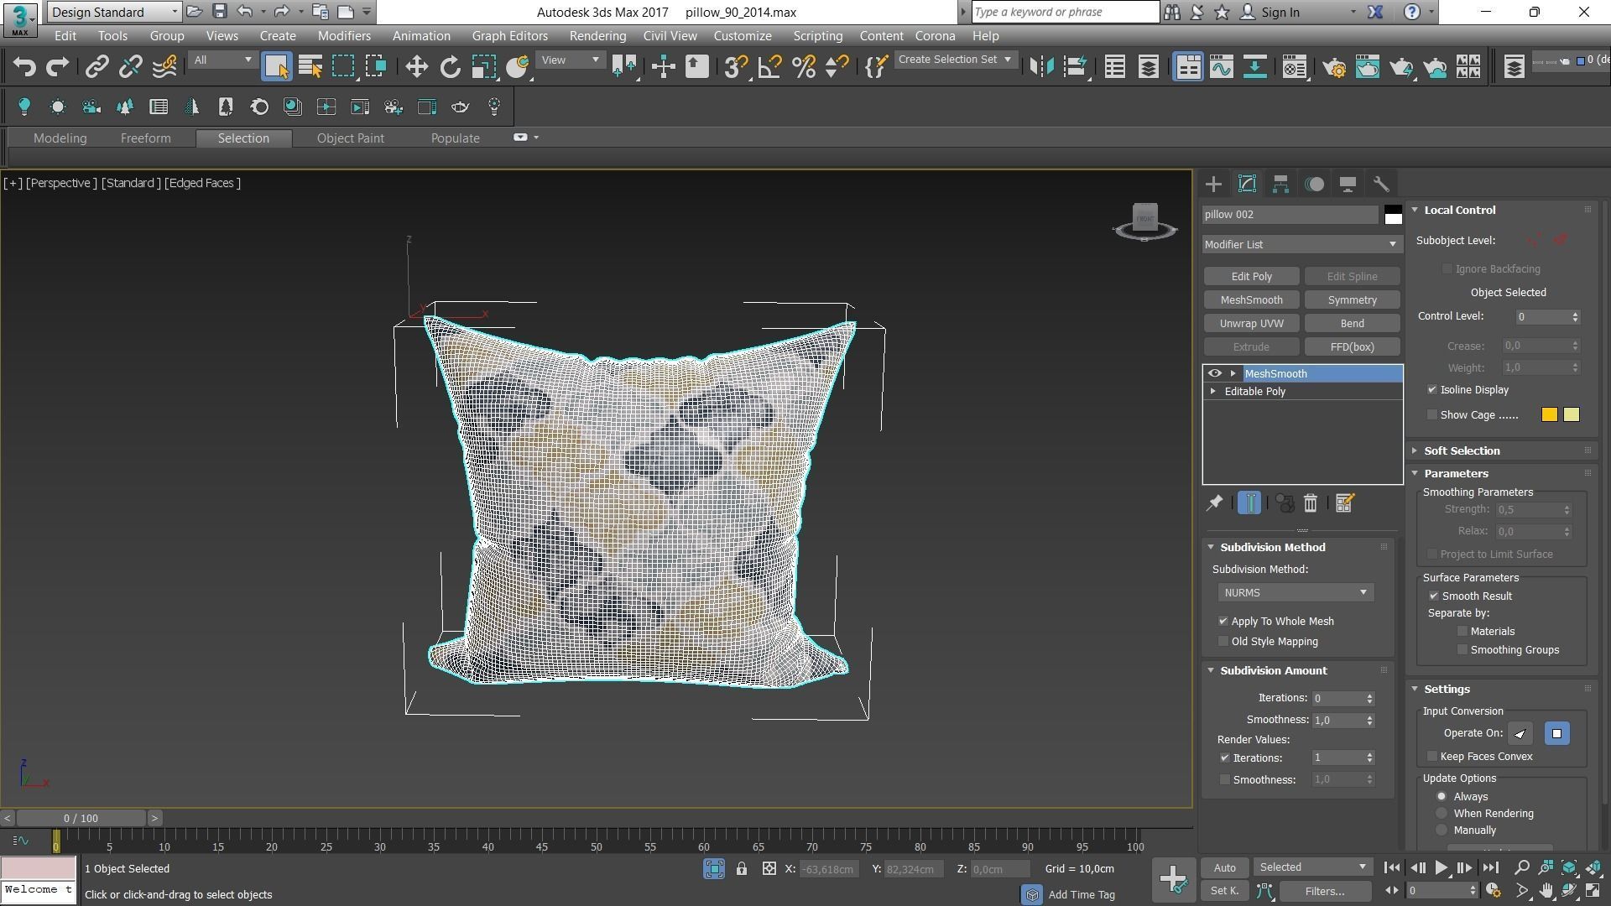Open Configure Modifier Sets icon
This screenshot has height=906, width=1611.
pos(1344,503)
